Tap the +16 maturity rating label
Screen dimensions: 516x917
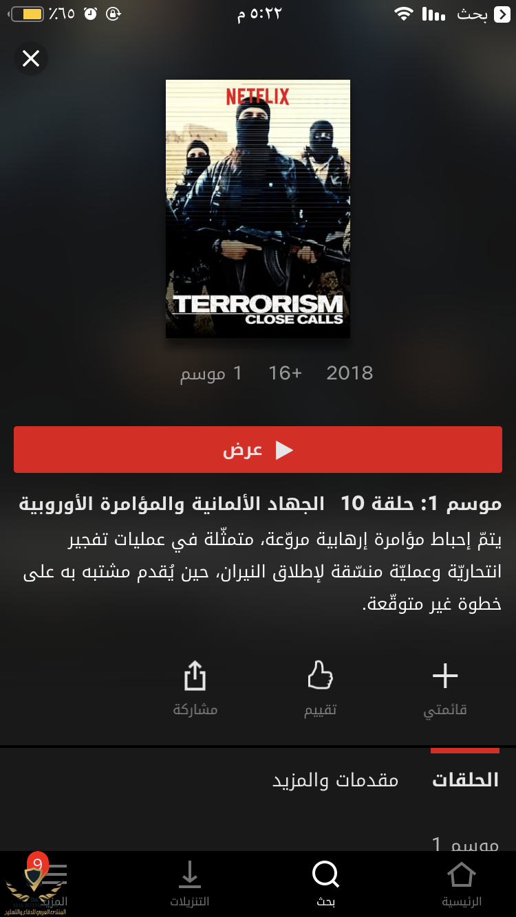(285, 373)
